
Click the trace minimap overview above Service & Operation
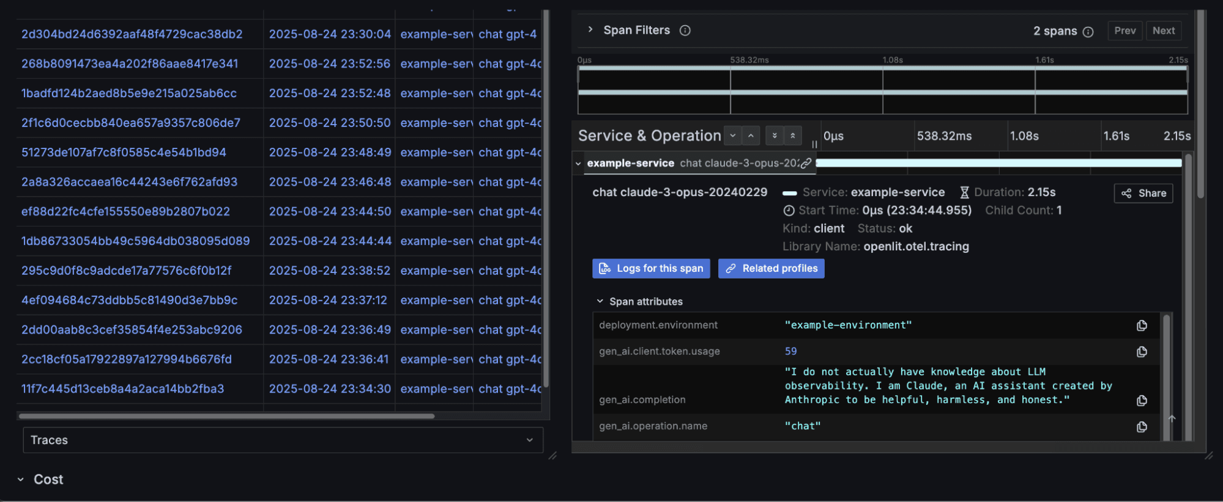tap(882, 90)
